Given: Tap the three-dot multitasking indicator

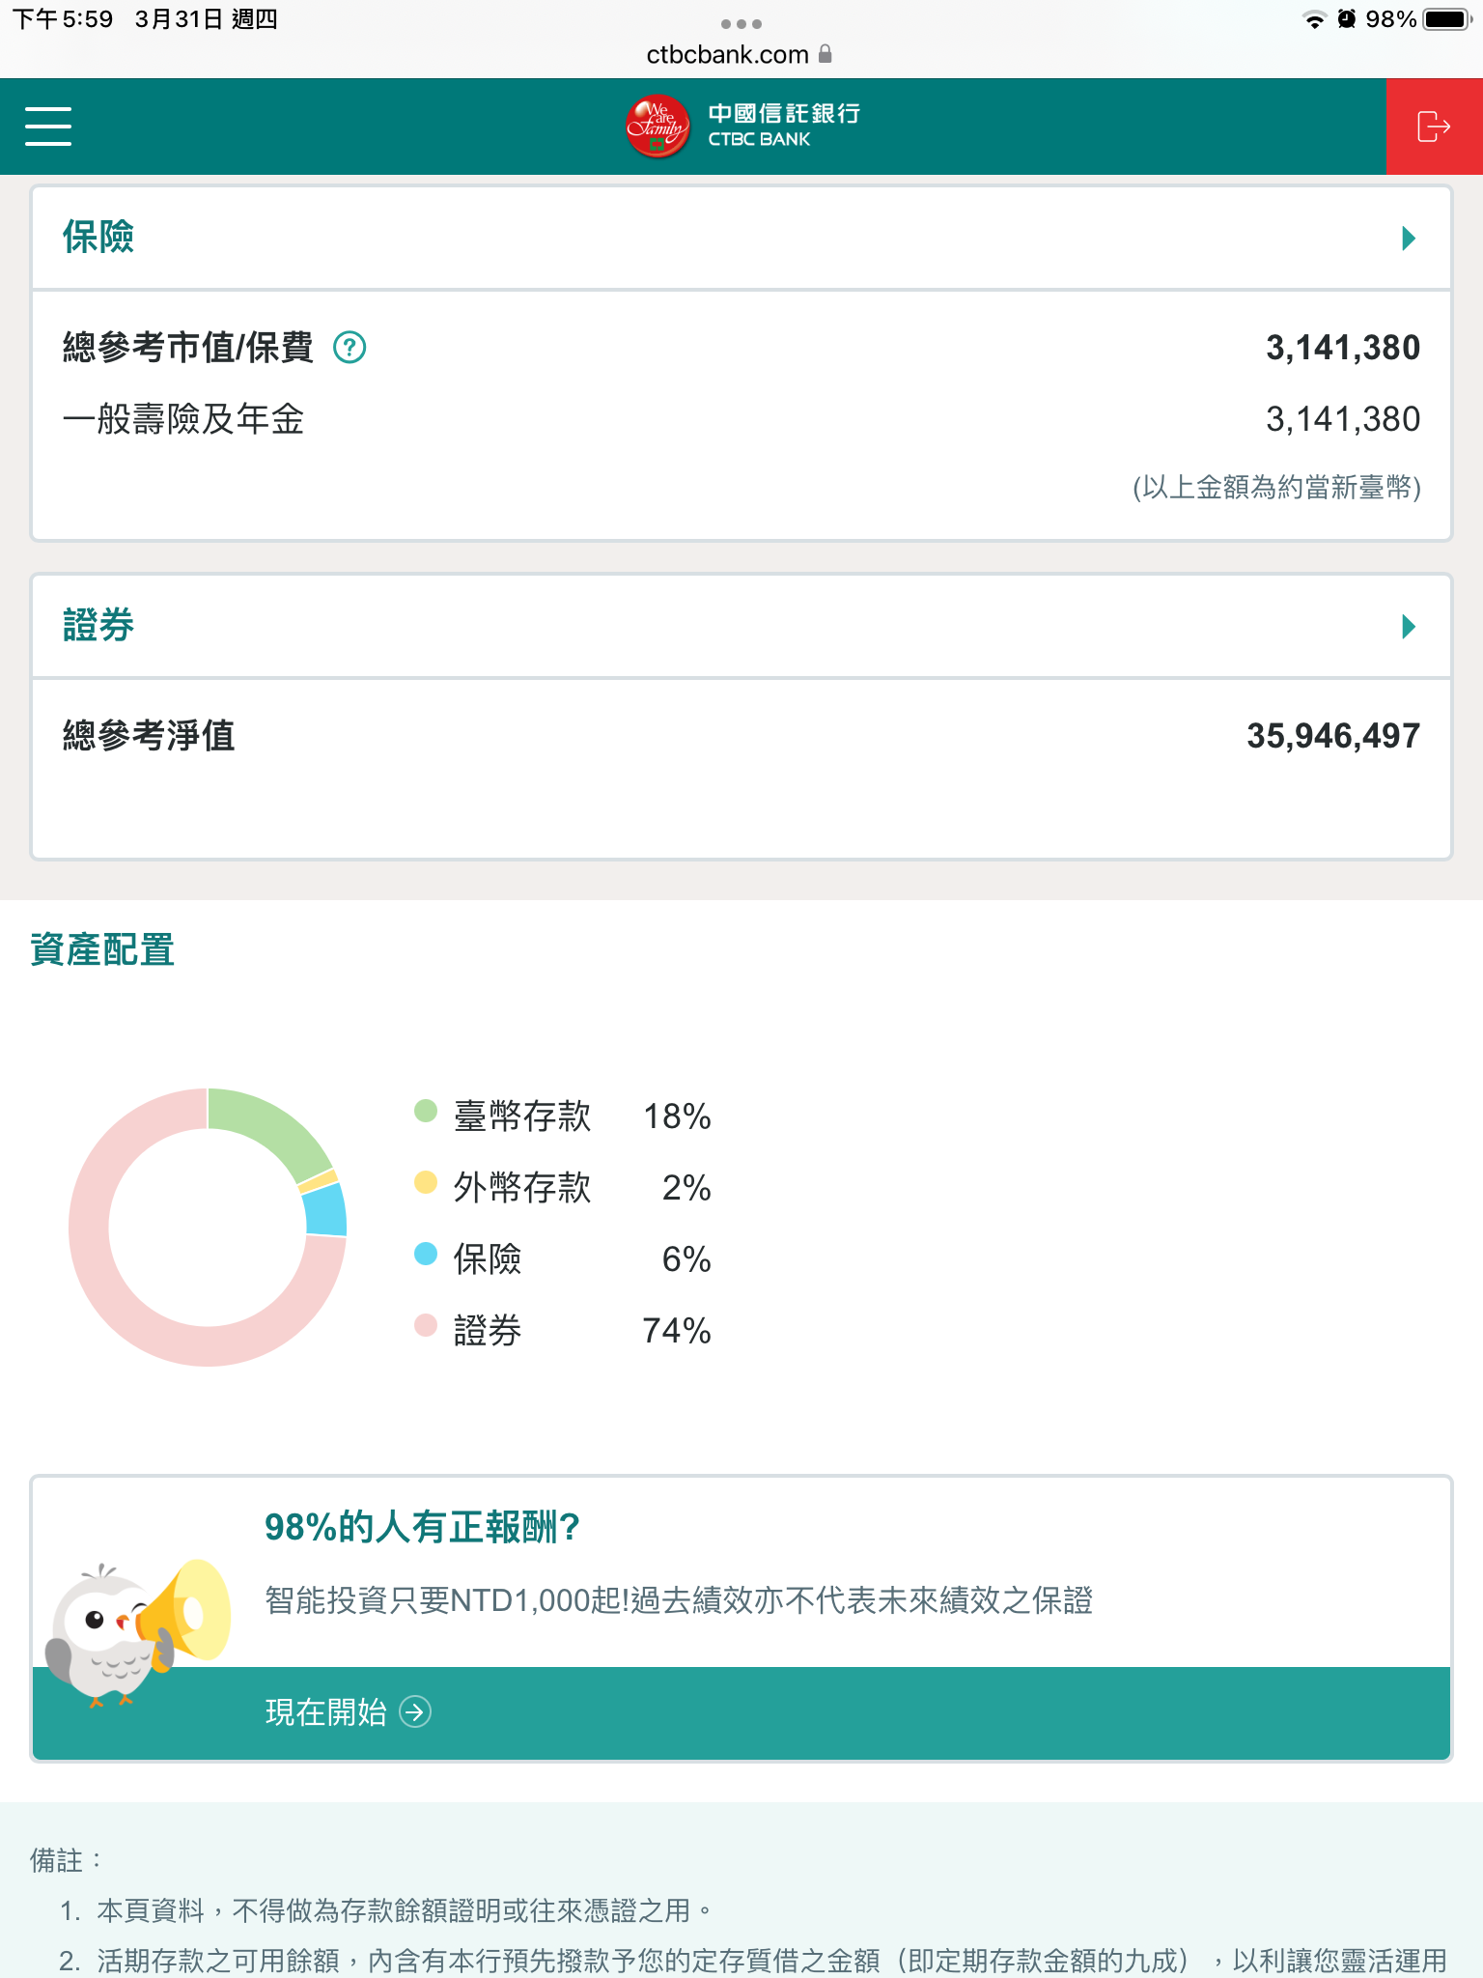Looking at the screenshot, I should click(741, 23).
